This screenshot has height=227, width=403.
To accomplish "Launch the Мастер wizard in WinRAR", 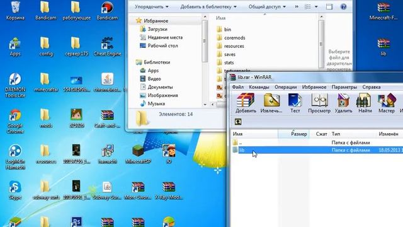I will 387,103.
